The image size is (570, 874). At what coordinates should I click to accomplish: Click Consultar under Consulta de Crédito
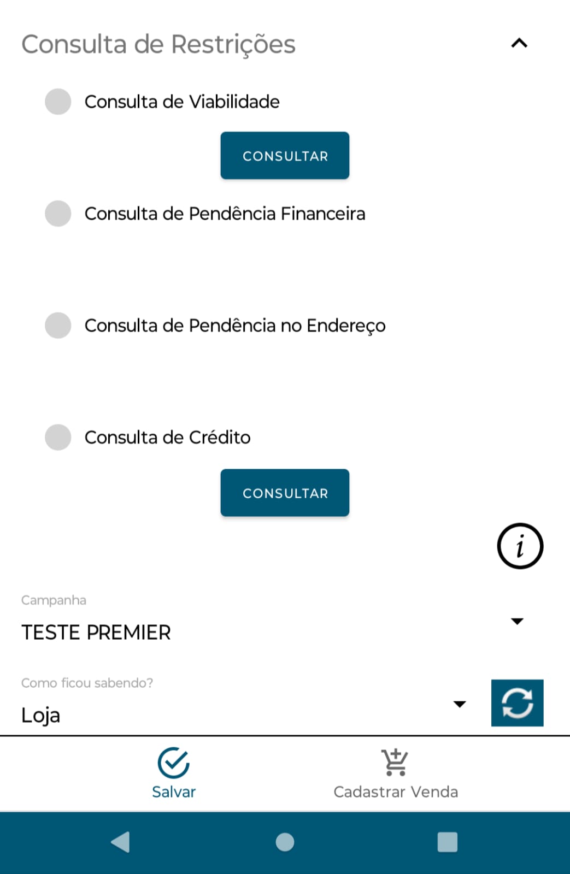click(x=285, y=493)
